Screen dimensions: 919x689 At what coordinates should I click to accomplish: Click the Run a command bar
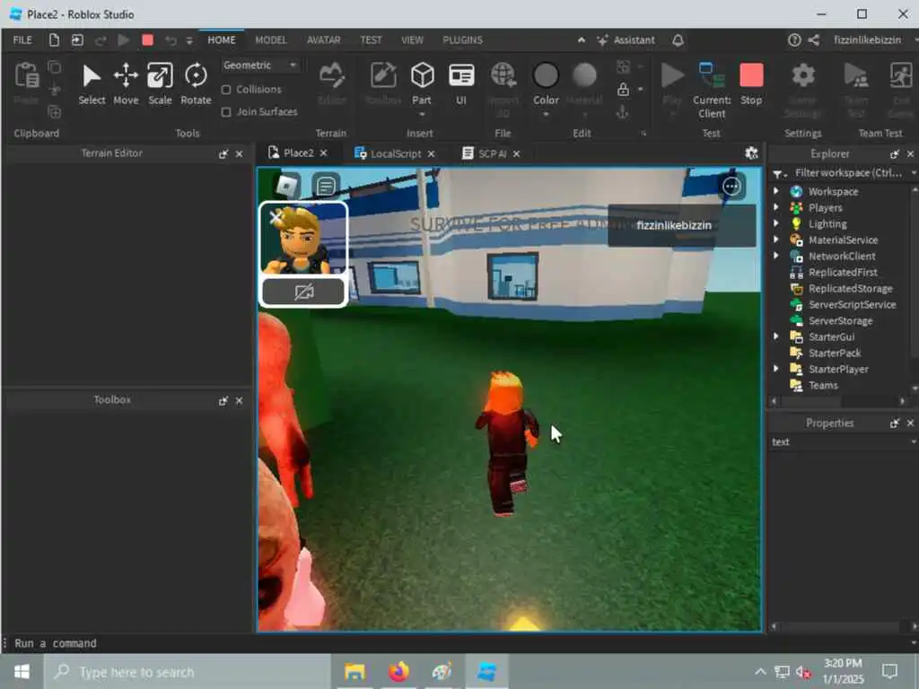tap(457, 643)
